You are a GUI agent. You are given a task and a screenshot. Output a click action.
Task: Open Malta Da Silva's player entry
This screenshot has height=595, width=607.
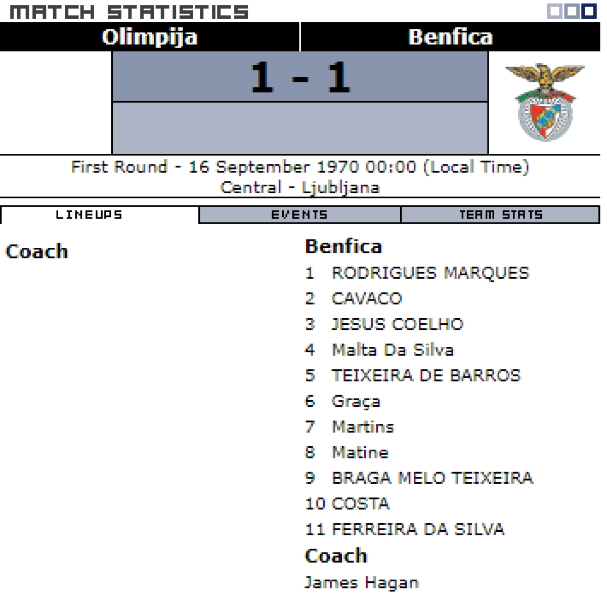click(393, 350)
